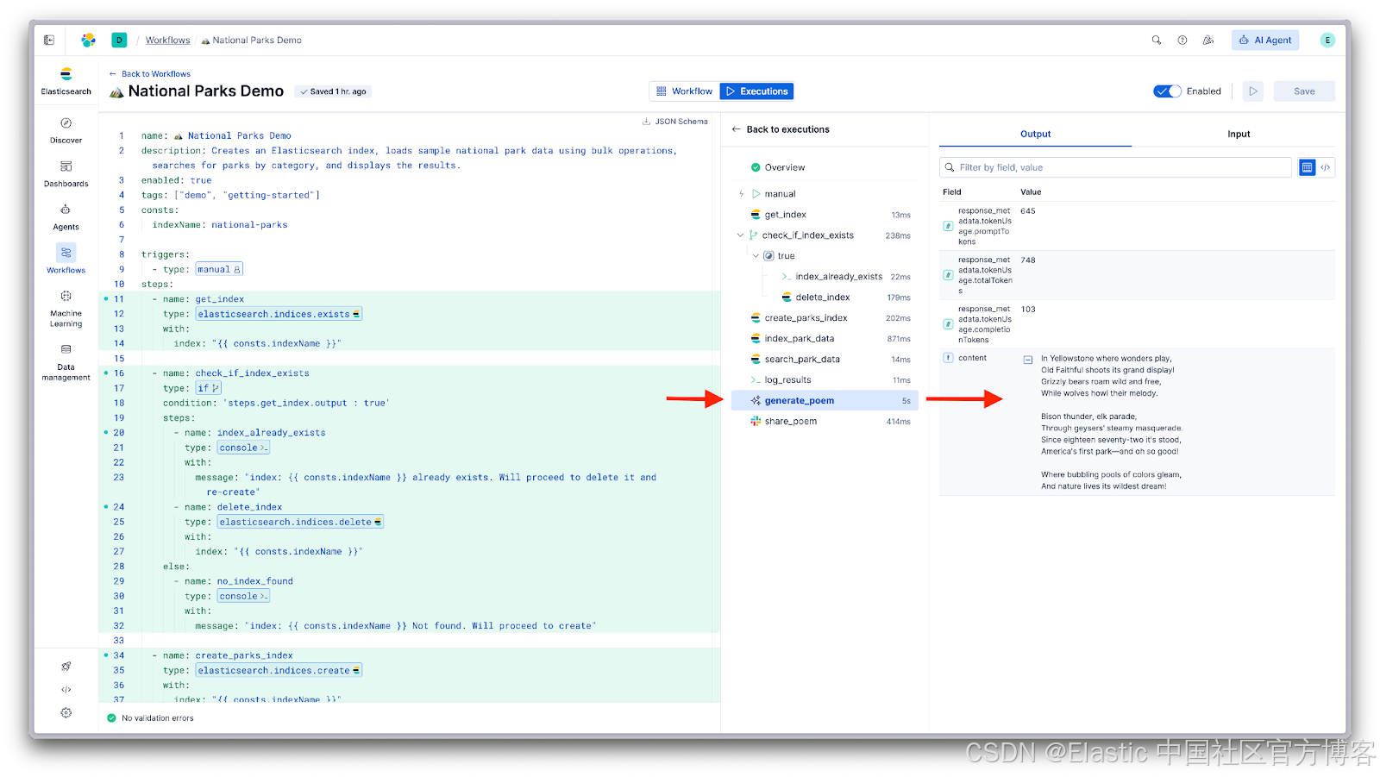Open the Elastic logo home
The image size is (1380, 777).
[x=88, y=40]
